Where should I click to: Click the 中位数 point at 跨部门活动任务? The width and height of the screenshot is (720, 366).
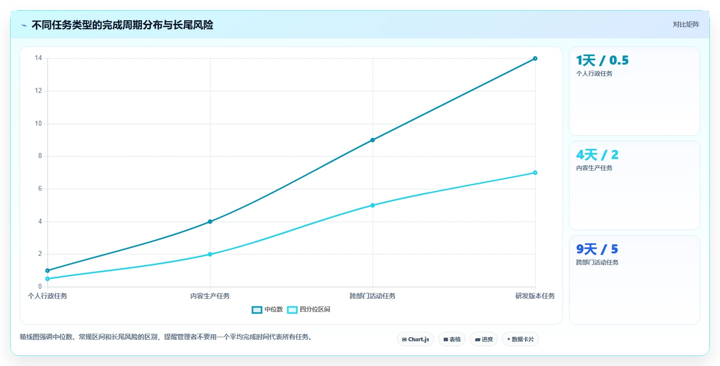pyautogui.click(x=373, y=140)
